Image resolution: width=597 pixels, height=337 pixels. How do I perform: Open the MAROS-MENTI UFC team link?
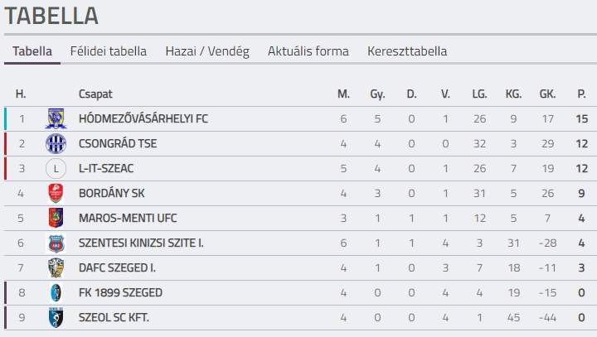point(128,218)
